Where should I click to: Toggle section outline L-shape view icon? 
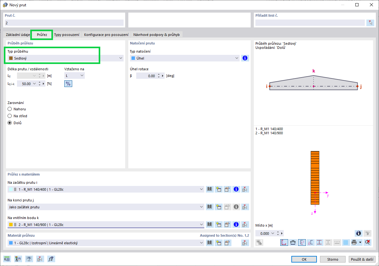pos(284,243)
